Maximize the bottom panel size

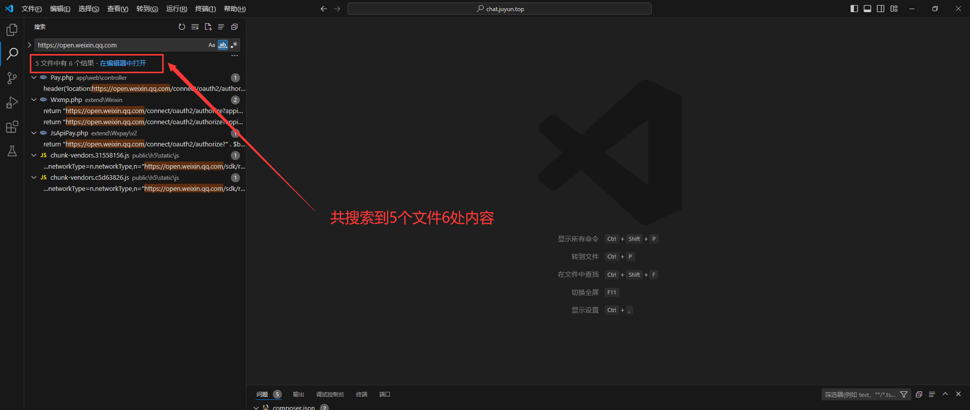pos(945,394)
